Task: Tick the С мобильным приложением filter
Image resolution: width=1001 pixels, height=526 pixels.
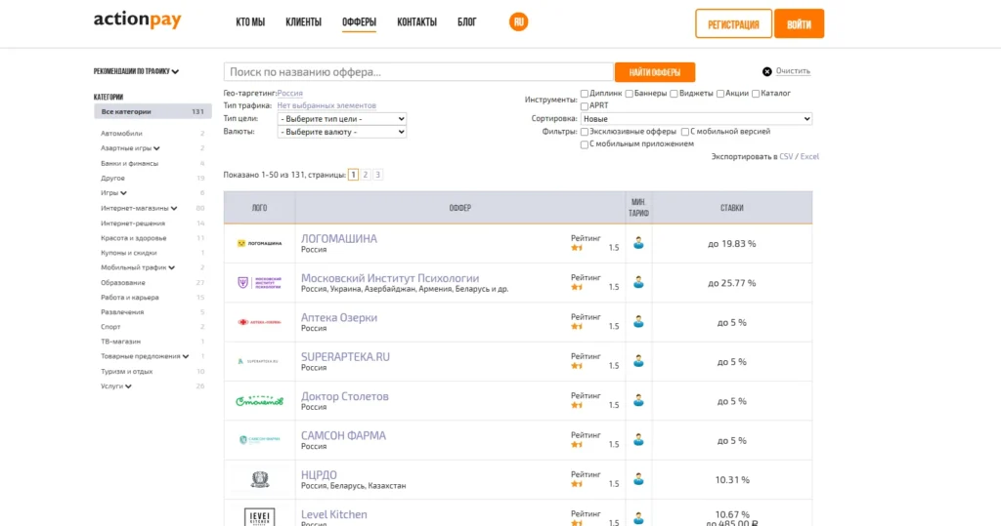Action: pos(585,144)
